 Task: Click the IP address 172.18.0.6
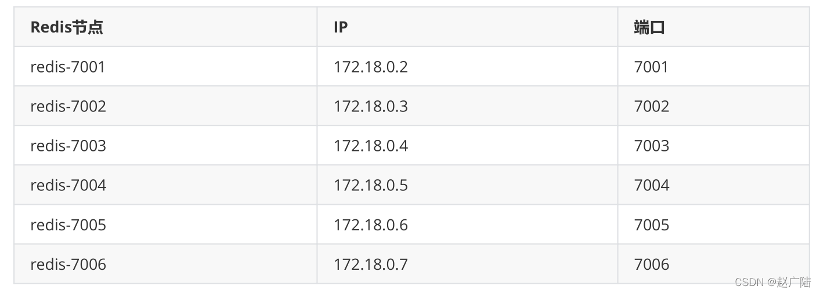(x=370, y=225)
